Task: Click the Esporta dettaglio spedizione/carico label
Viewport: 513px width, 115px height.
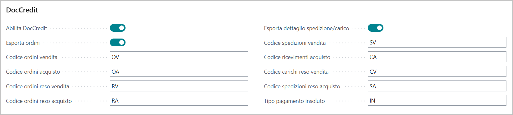Action: [x=306, y=28]
